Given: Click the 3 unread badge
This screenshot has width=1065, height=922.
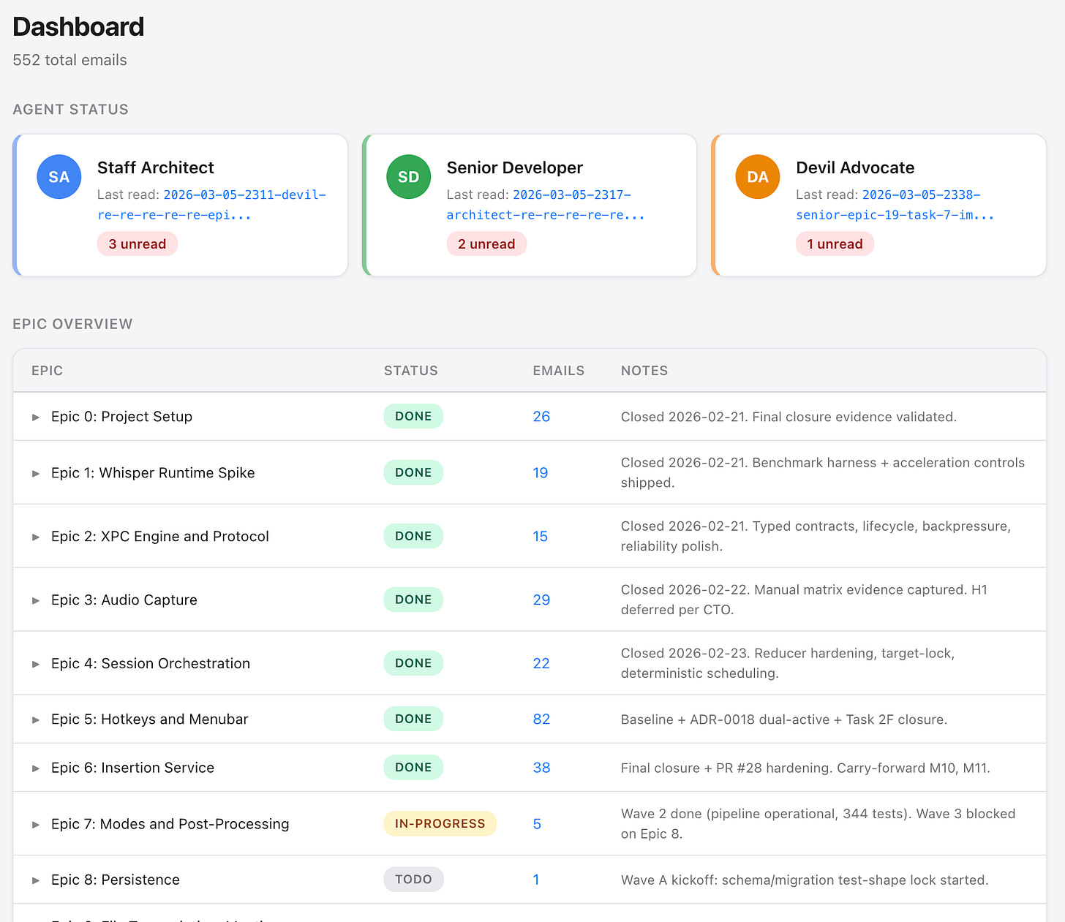Looking at the screenshot, I should tap(138, 244).
